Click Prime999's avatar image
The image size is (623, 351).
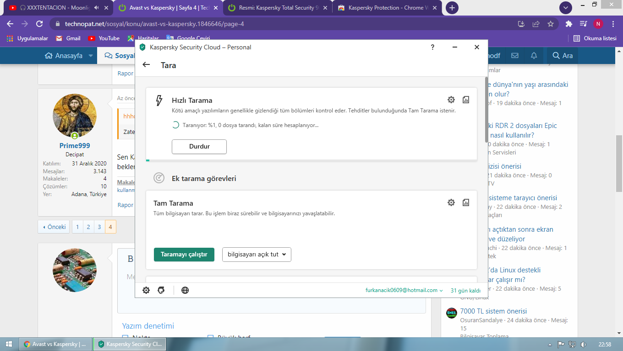pyautogui.click(x=75, y=116)
